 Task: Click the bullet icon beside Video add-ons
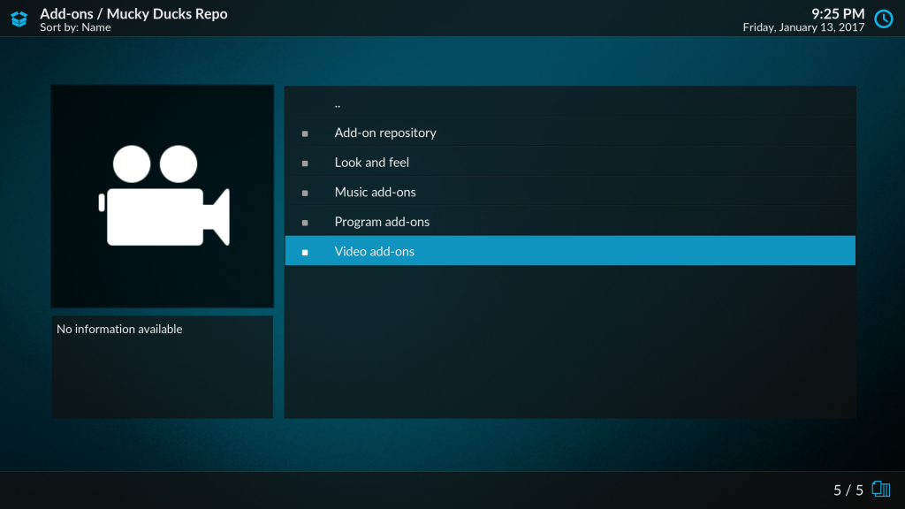[x=305, y=252]
